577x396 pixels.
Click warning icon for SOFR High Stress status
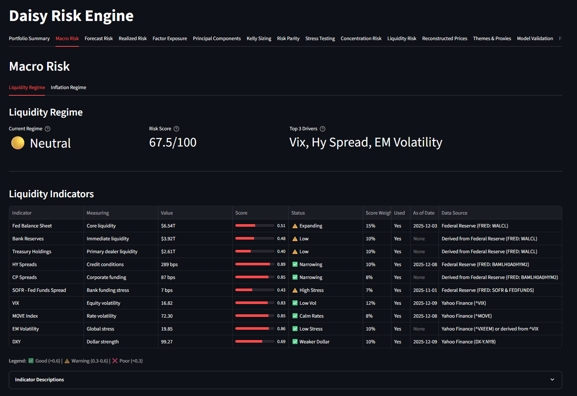pyautogui.click(x=295, y=290)
